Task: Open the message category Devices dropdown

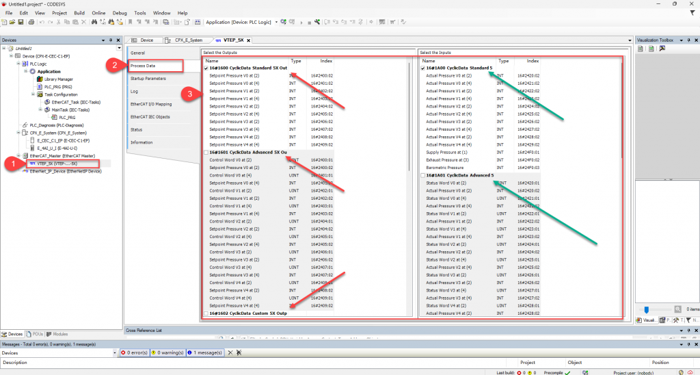Action: (x=115, y=353)
